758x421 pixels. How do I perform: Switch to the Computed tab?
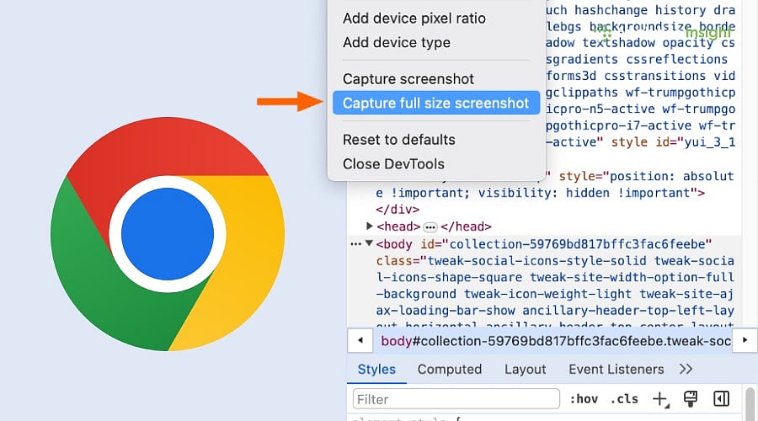[450, 369]
